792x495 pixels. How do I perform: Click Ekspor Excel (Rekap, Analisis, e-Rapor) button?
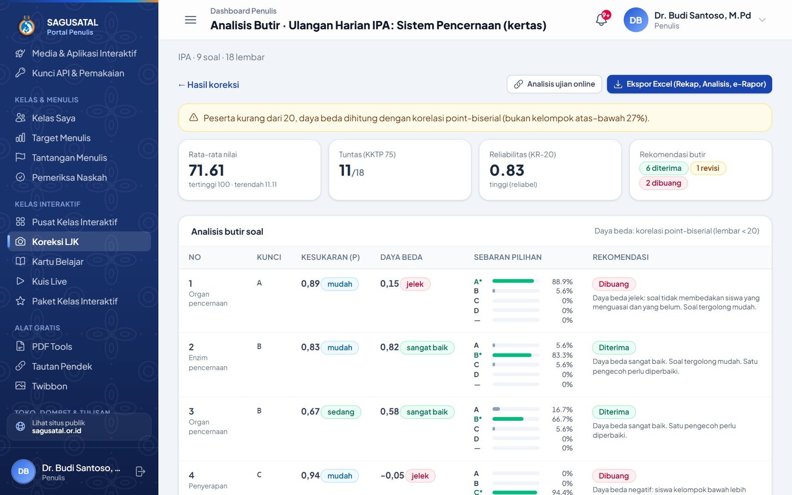690,84
